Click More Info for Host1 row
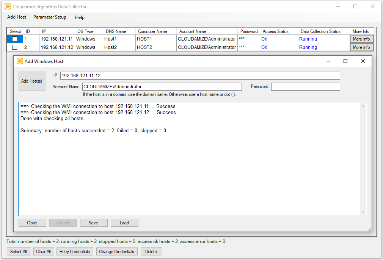Viewport: 383px width, 260px height. click(x=361, y=39)
